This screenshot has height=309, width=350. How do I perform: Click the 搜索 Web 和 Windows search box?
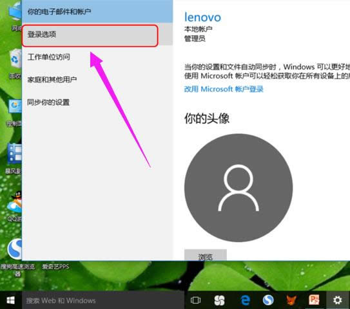tap(103, 300)
